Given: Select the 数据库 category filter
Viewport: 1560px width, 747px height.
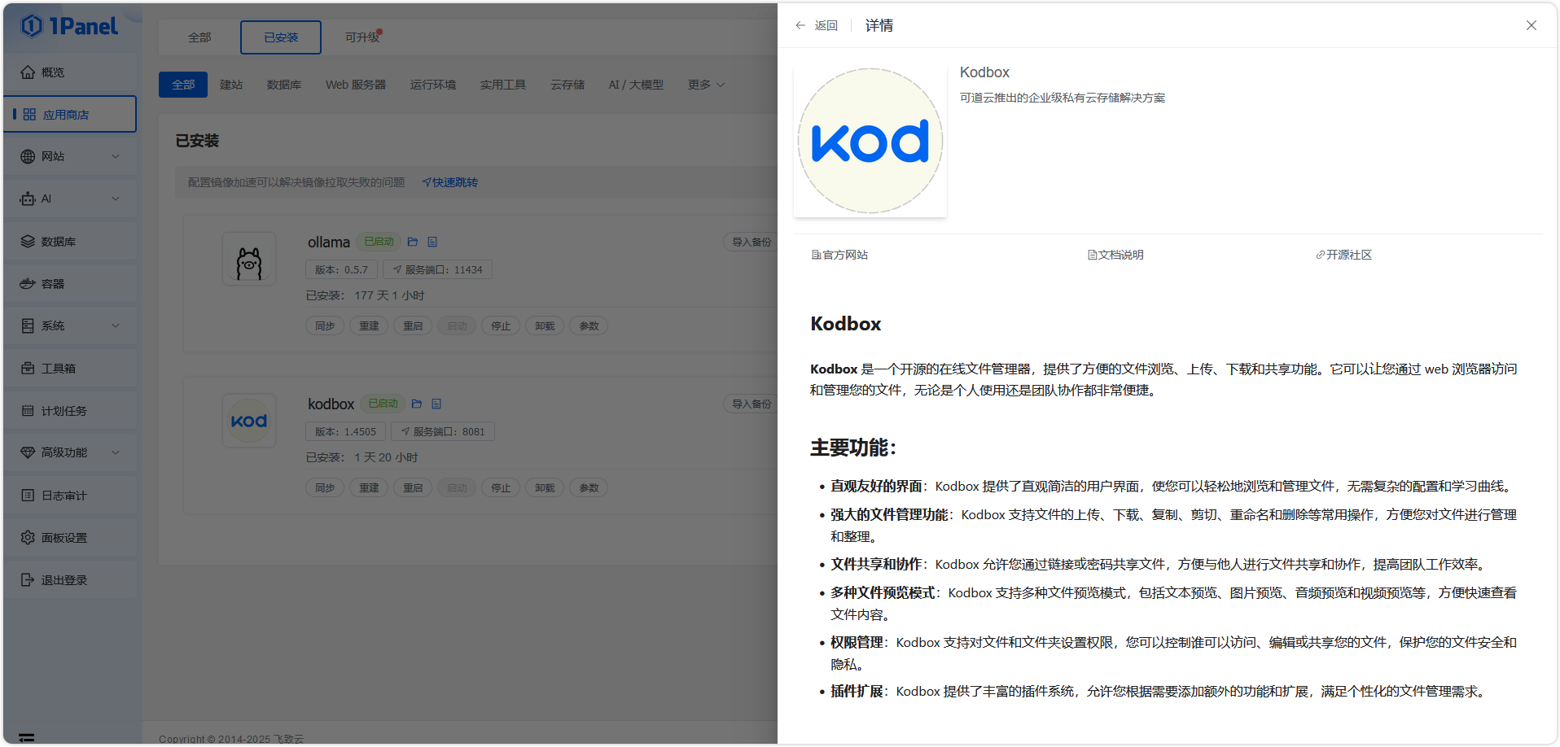Looking at the screenshot, I should coord(284,85).
